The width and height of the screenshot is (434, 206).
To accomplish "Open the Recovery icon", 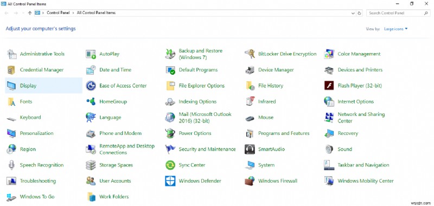I will pyautogui.click(x=329, y=133).
